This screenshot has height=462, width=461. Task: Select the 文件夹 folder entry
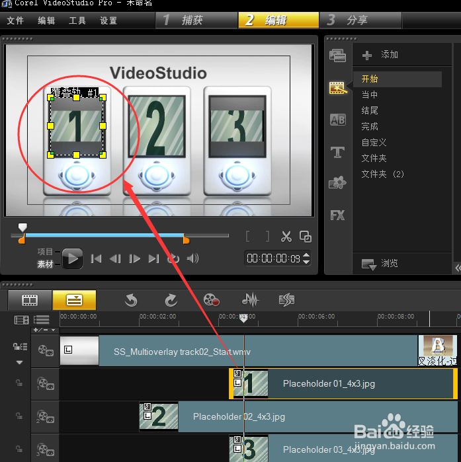point(374,158)
